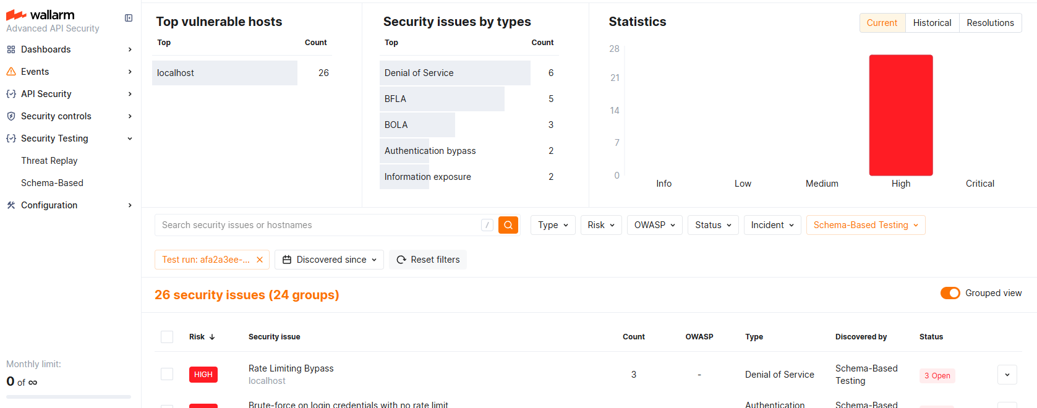Image resolution: width=1037 pixels, height=408 pixels.
Task: Click the Reset filters circular arrow icon
Action: tap(401, 260)
